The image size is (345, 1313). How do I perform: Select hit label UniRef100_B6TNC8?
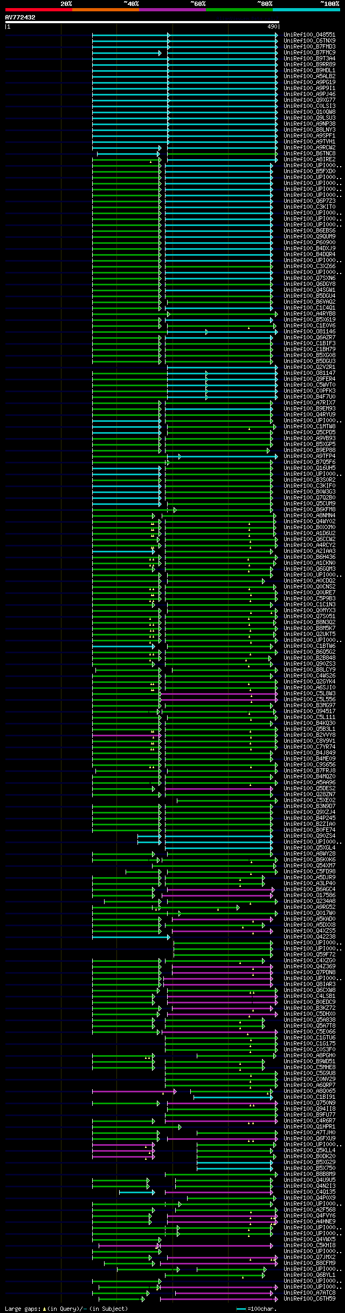click(x=309, y=153)
